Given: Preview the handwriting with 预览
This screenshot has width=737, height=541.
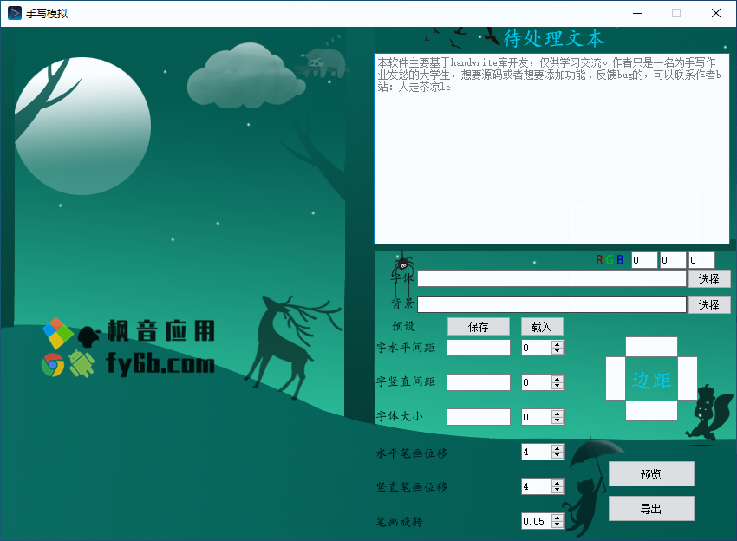Looking at the screenshot, I should click(x=651, y=473).
